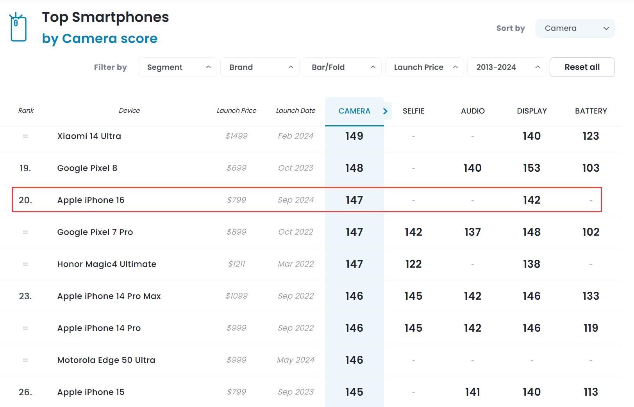
Task: Click Motorola Edge 50 Ultra in the list
Action: coord(106,360)
